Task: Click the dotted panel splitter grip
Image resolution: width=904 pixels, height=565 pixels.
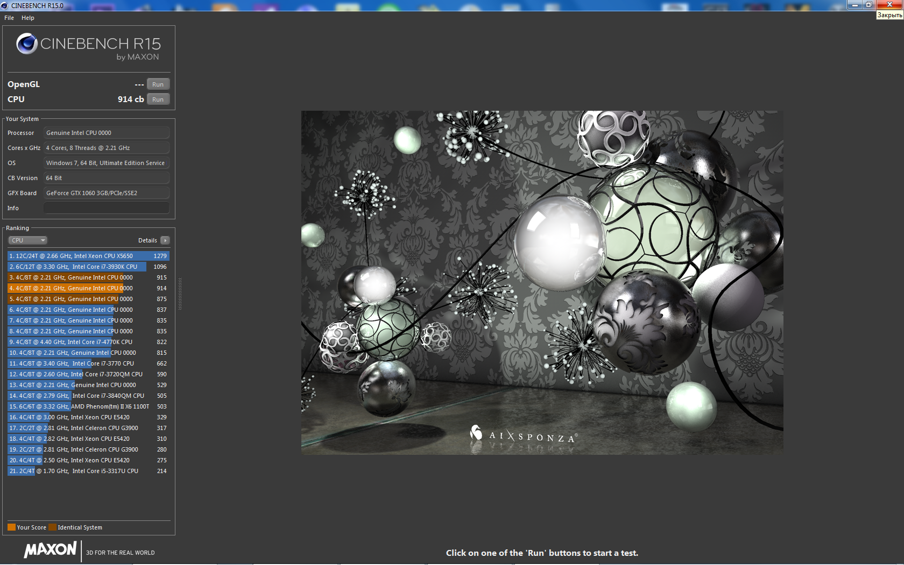Action: (180, 294)
